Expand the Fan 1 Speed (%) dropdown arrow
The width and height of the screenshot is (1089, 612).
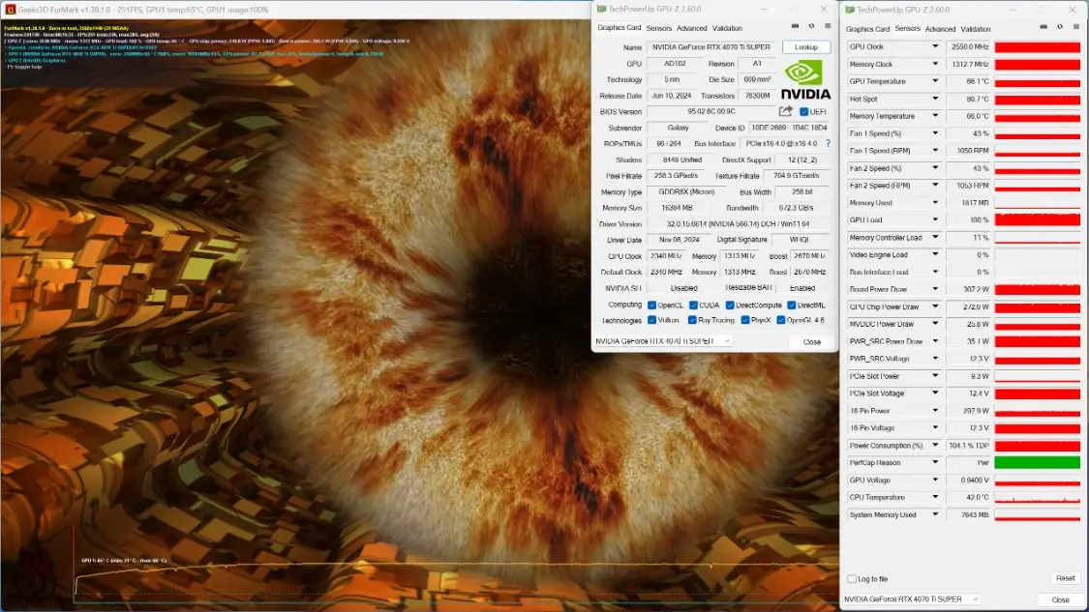pos(935,133)
